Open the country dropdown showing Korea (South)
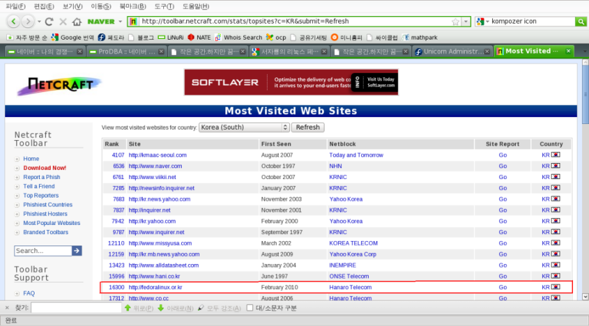Viewport: 589px width, 326px height. click(x=244, y=127)
